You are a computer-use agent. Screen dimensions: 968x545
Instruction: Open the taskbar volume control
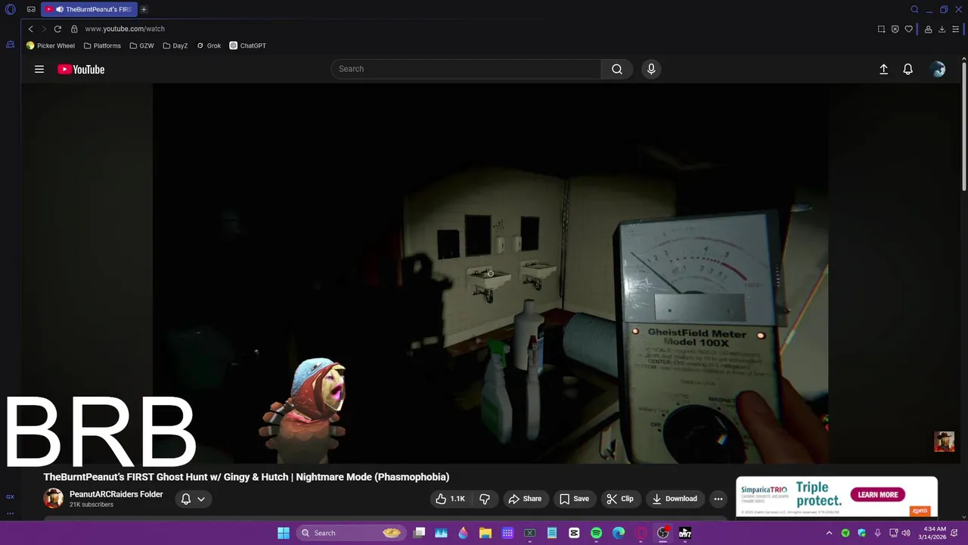coord(906,533)
